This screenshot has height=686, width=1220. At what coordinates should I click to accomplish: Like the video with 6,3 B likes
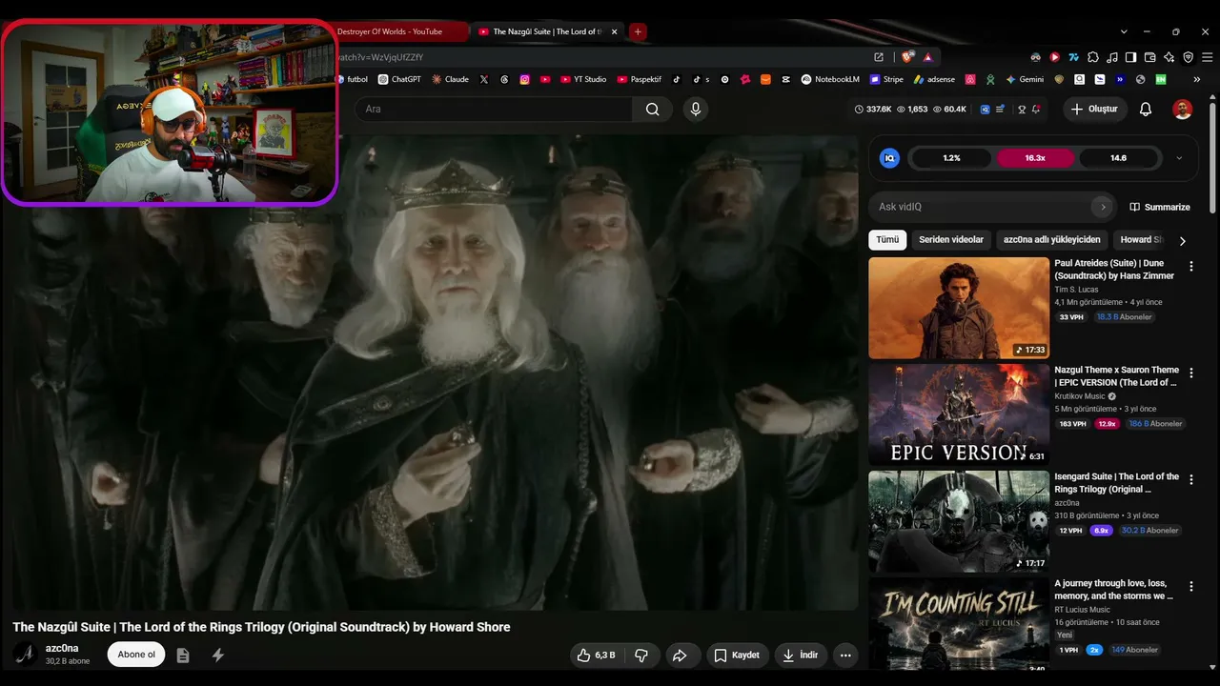click(596, 656)
